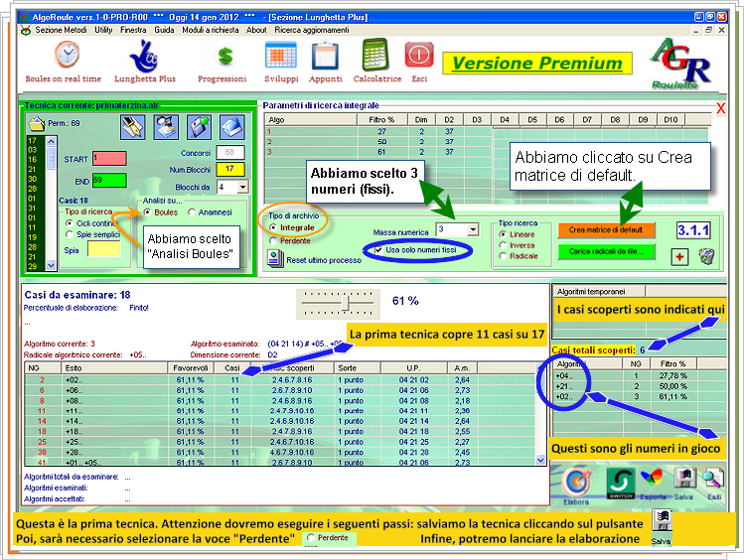Click the blue open pages icon
This screenshot has width=744, height=560.
tap(232, 127)
